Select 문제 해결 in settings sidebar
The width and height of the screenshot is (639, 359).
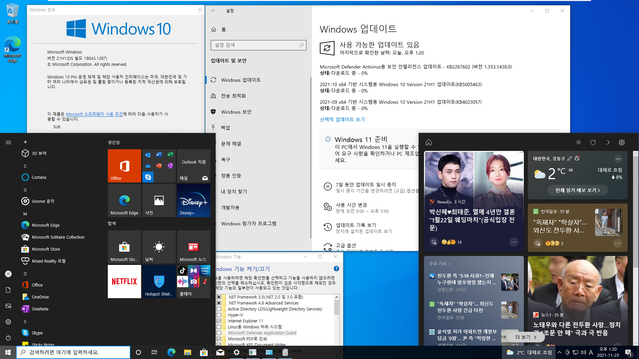click(x=231, y=144)
